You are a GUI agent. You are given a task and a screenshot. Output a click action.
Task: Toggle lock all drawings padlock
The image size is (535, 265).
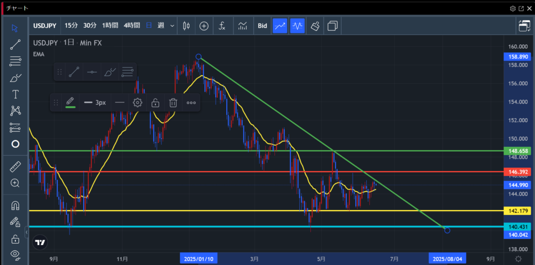click(x=15, y=239)
